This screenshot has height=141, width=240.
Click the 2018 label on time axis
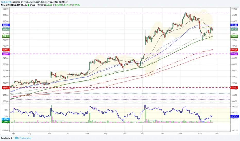180,134
